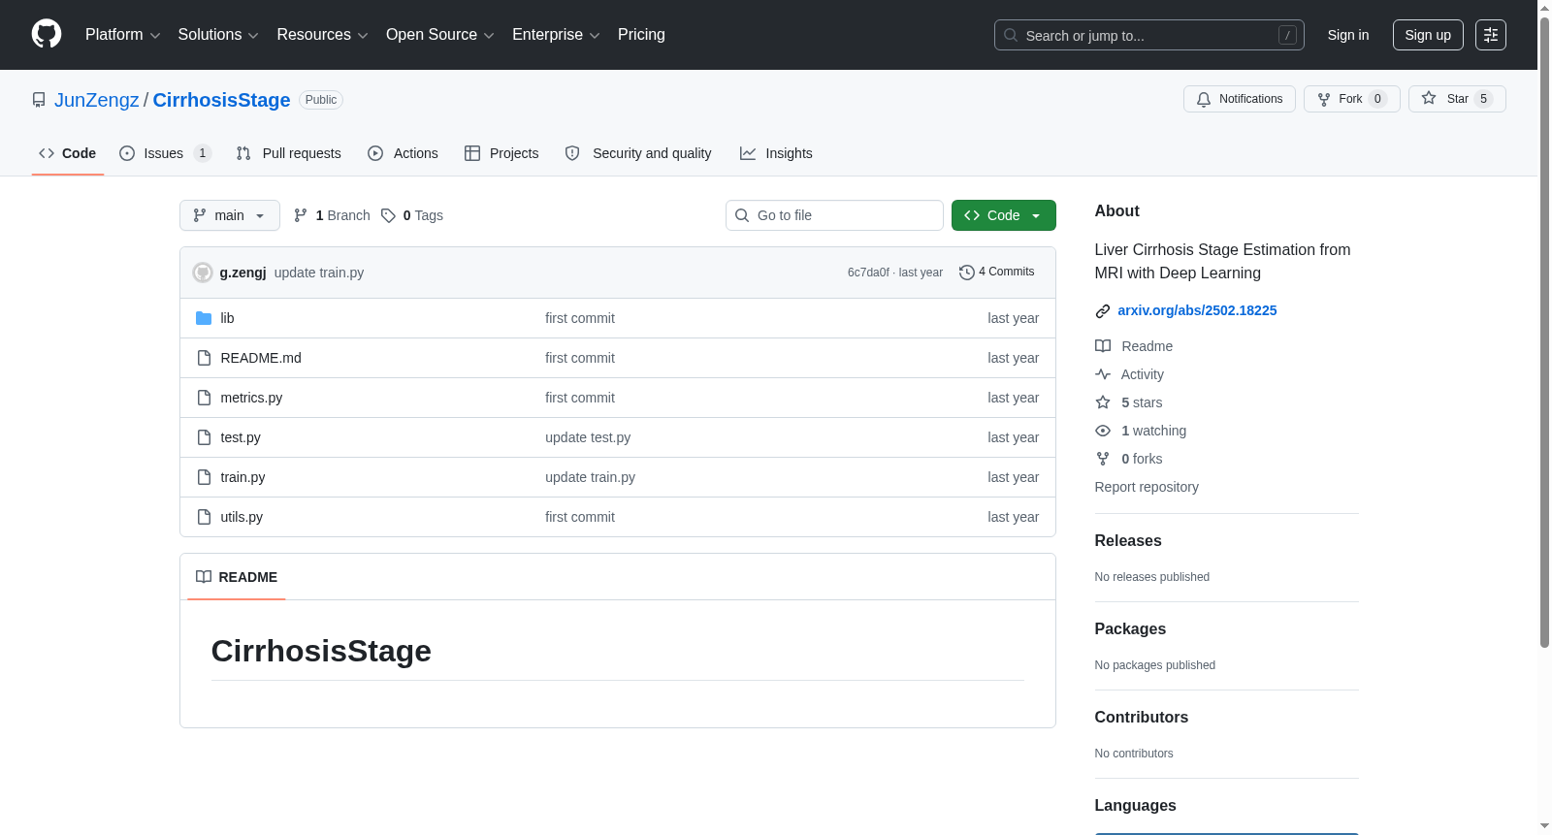Open the green Code dropdown
Image resolution: width=1552 pixels, height=835 pixels.
click(1003, 215)
